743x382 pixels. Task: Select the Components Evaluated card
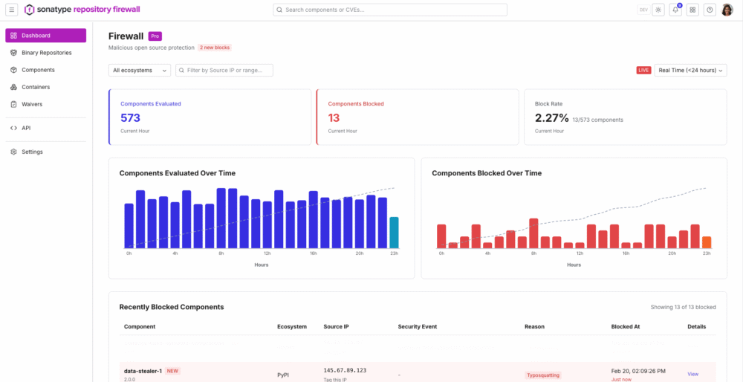coord(210,117)
